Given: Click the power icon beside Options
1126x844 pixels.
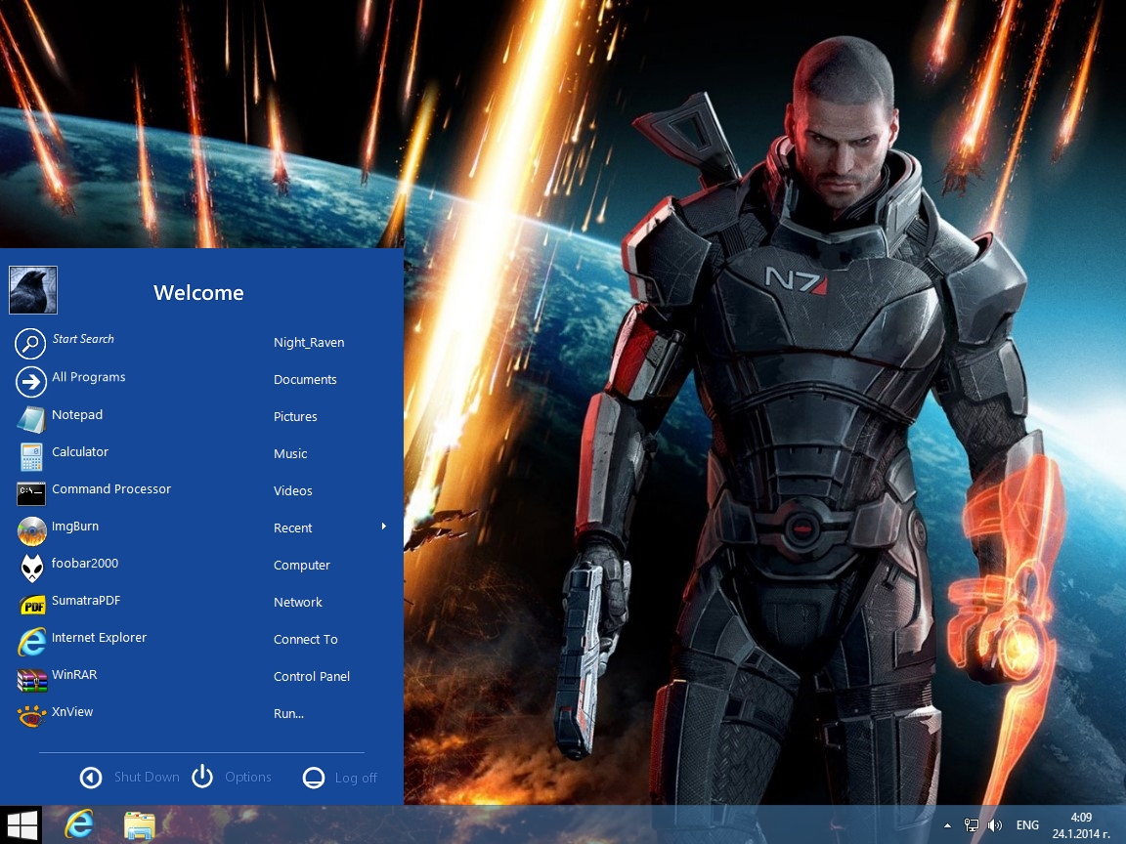Looking at the screenshot, I should [x=202, y=776].
